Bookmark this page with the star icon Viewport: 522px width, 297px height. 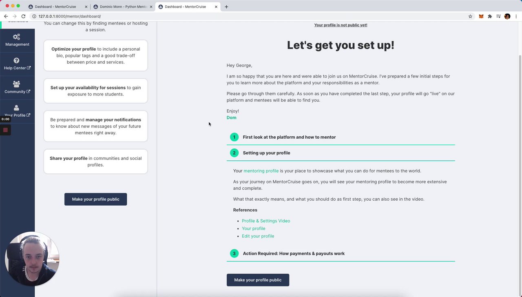470,16
